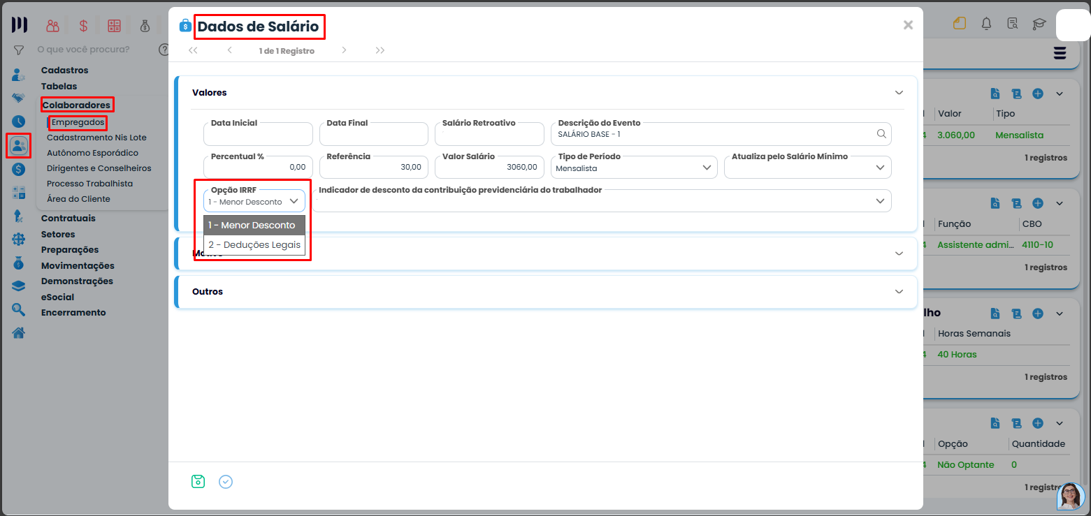Click the yellow note icon in the top-right bar
1091x516 pixels.
click(x=959, y=23)
